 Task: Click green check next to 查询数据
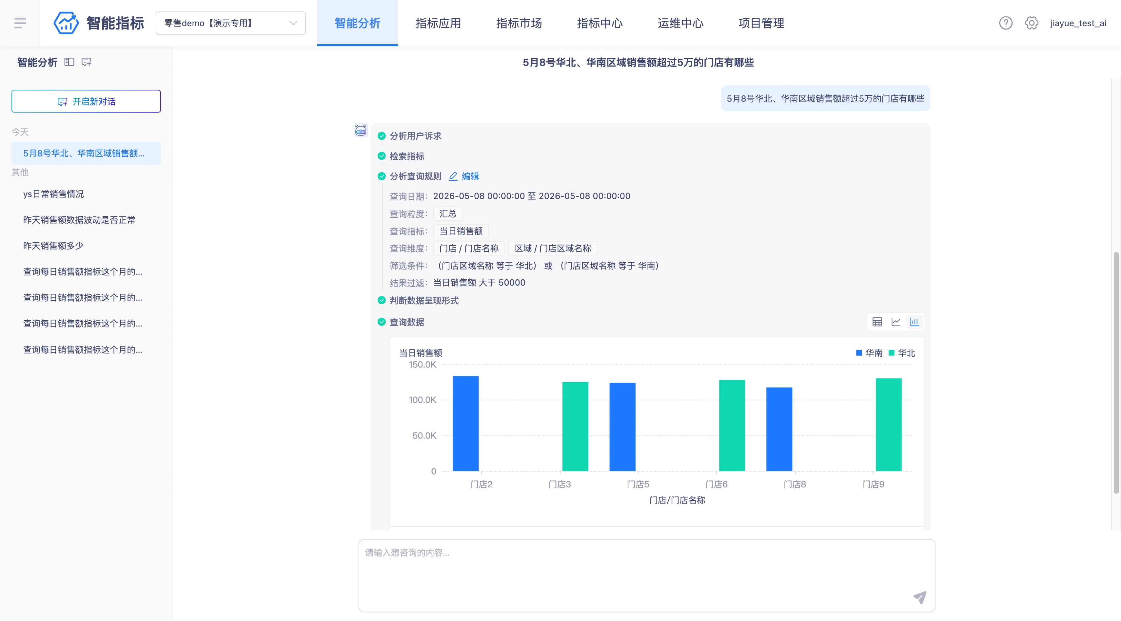point(382,322)
